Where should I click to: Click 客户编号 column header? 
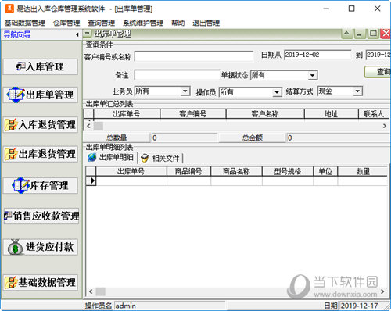pos(193,114)
